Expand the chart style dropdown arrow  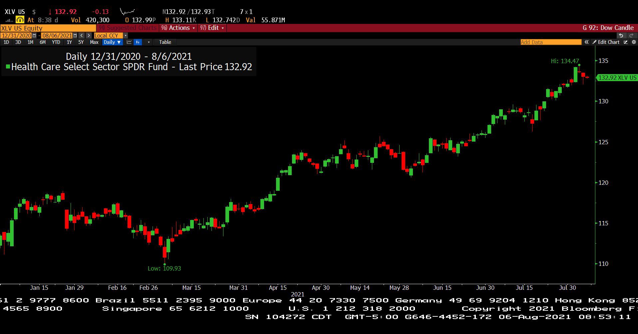pos(149,42)
